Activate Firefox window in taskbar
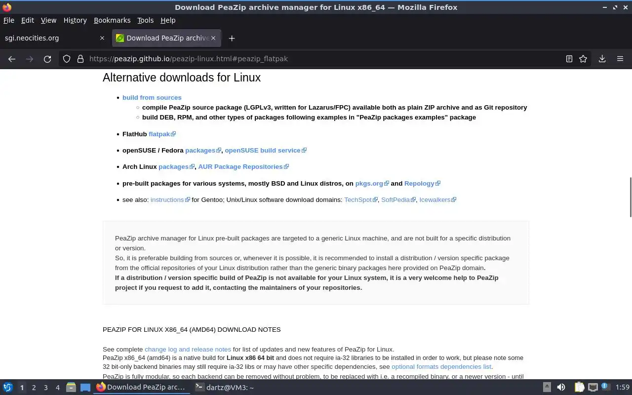This screenshot has height=395, width=632. pos(142,388)
